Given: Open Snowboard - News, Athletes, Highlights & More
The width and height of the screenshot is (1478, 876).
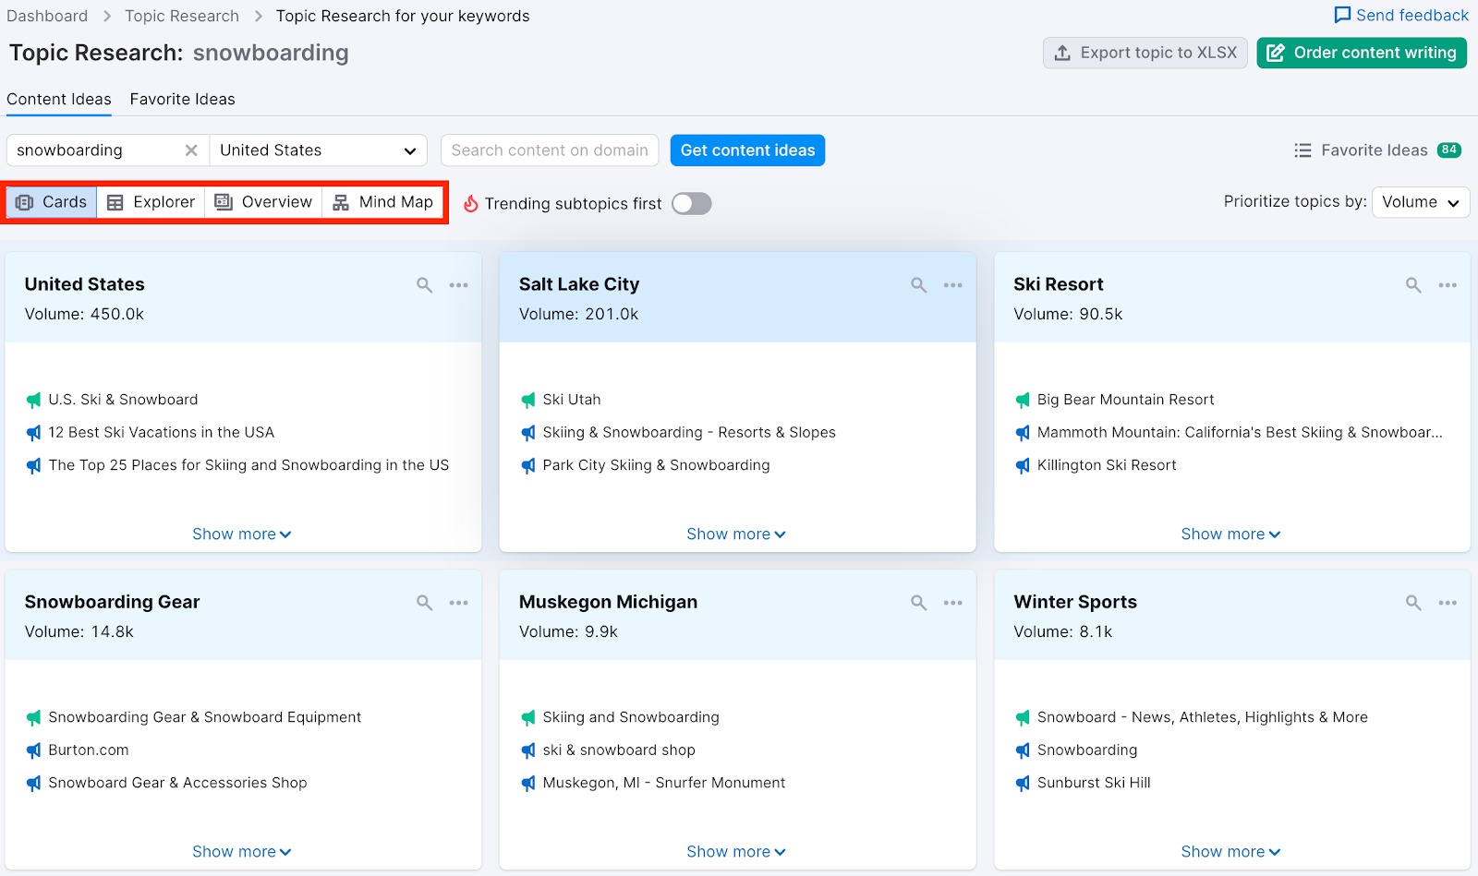Looking at the screenshot, I should click(1203, 717).
